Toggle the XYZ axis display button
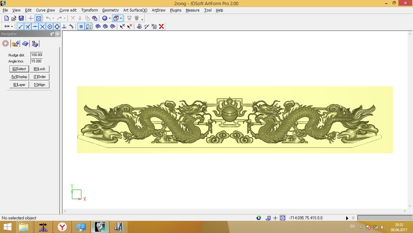 (89, 26)
